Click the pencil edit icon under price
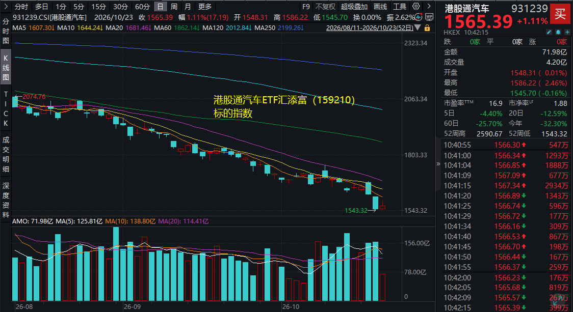573x312 pixels. (549, 32)
